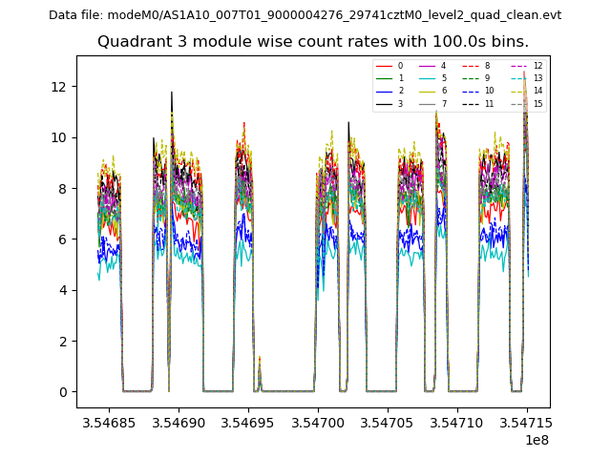The width and height of the screenshot is (611, 458).
Task: Click the y-axis tick label 12
Action: coord(58,86)
